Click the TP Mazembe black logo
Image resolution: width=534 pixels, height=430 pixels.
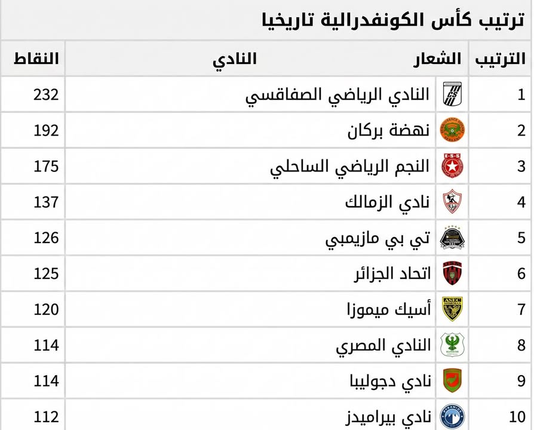pos(452,238)
